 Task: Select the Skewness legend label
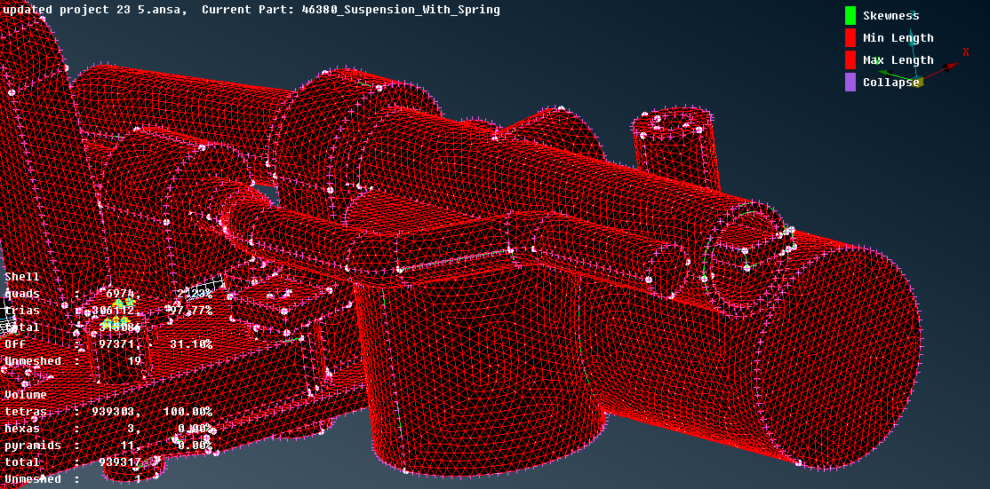point(890,16)
